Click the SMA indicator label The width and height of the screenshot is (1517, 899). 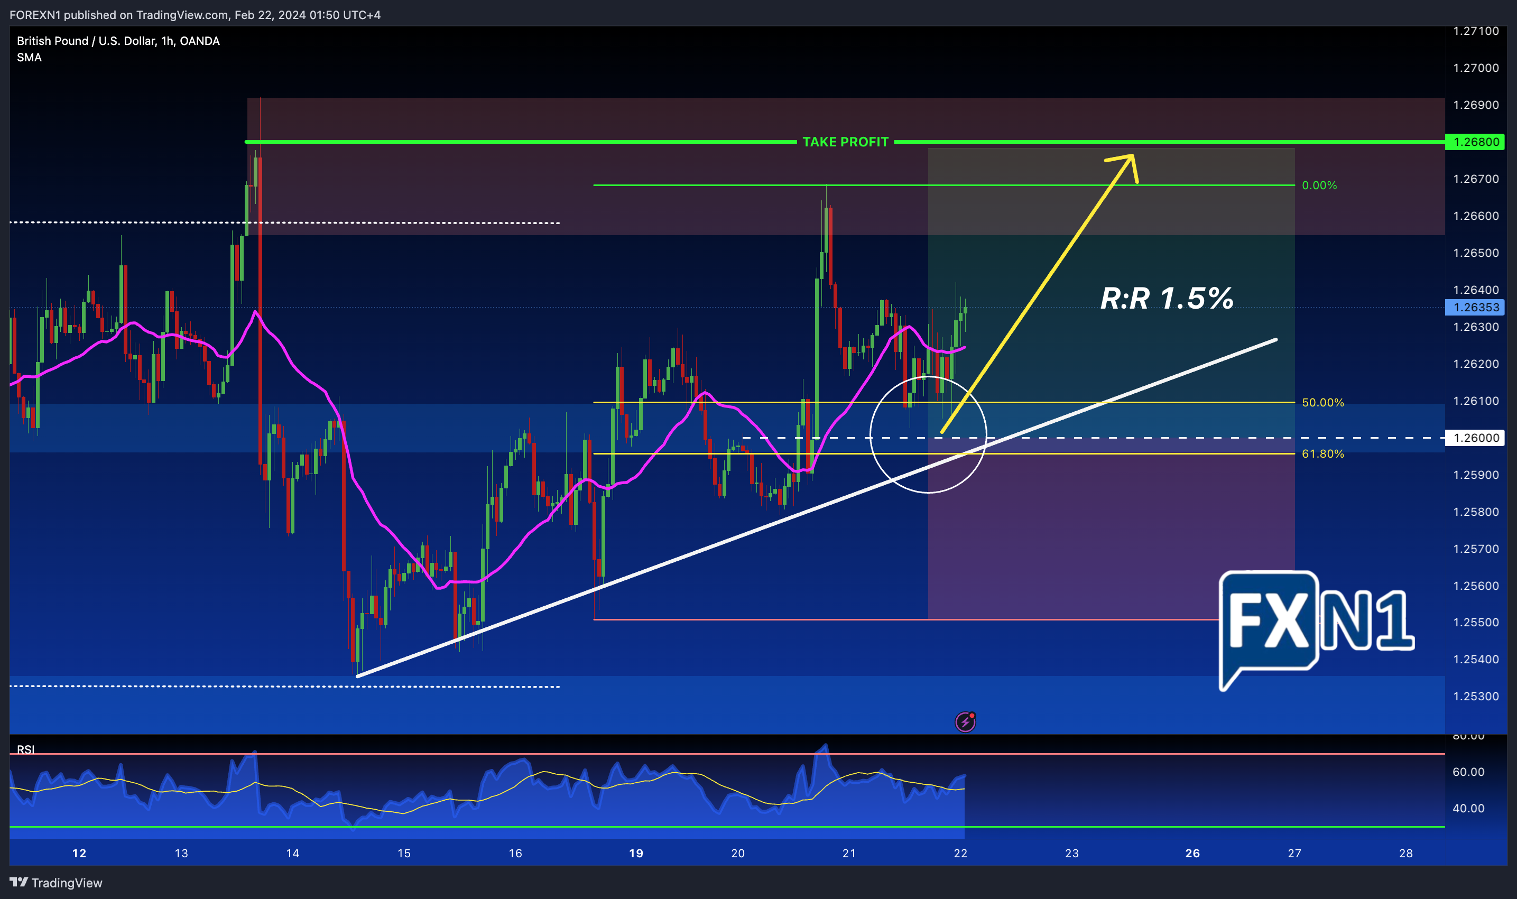(x=29, y=58)
